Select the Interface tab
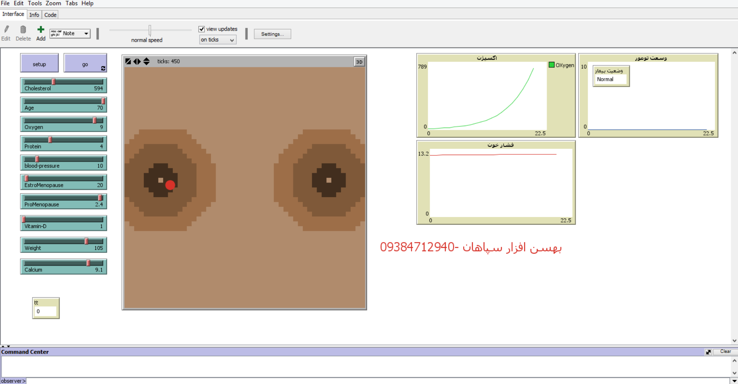This screenshot has height=384, width=738. [13, 14]
